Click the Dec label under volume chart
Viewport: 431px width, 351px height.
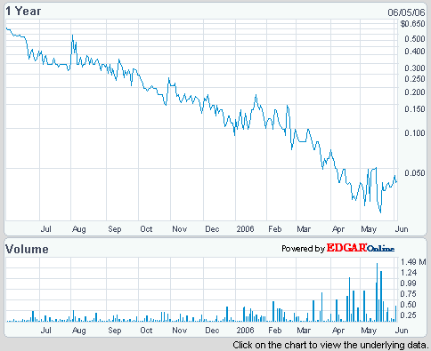pyautogui.click(x=212, y=331)
